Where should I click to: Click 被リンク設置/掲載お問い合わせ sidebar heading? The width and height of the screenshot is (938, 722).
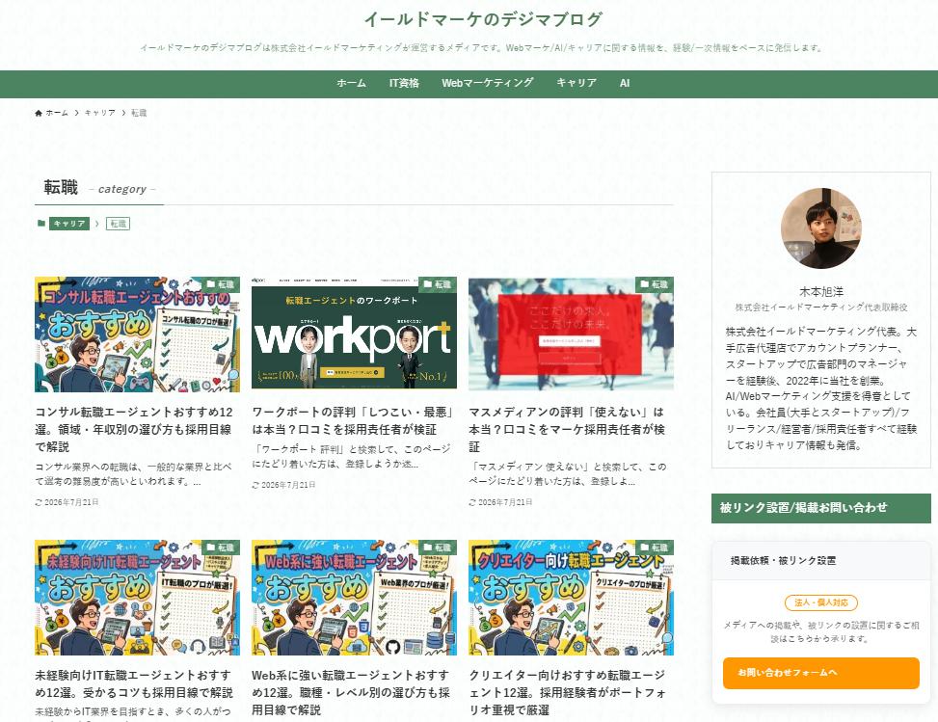[820, 508]
